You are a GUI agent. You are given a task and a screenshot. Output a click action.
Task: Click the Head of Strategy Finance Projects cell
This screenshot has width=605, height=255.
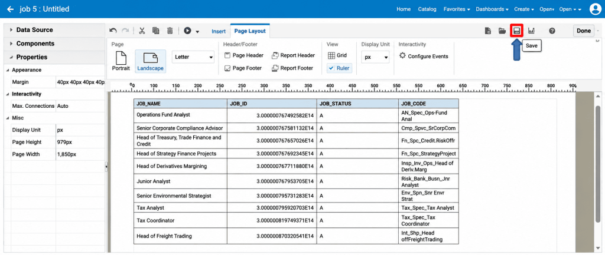click(180, 154)
